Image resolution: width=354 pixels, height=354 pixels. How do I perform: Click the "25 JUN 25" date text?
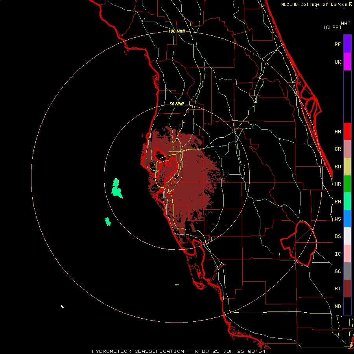[x=229, y=351]
